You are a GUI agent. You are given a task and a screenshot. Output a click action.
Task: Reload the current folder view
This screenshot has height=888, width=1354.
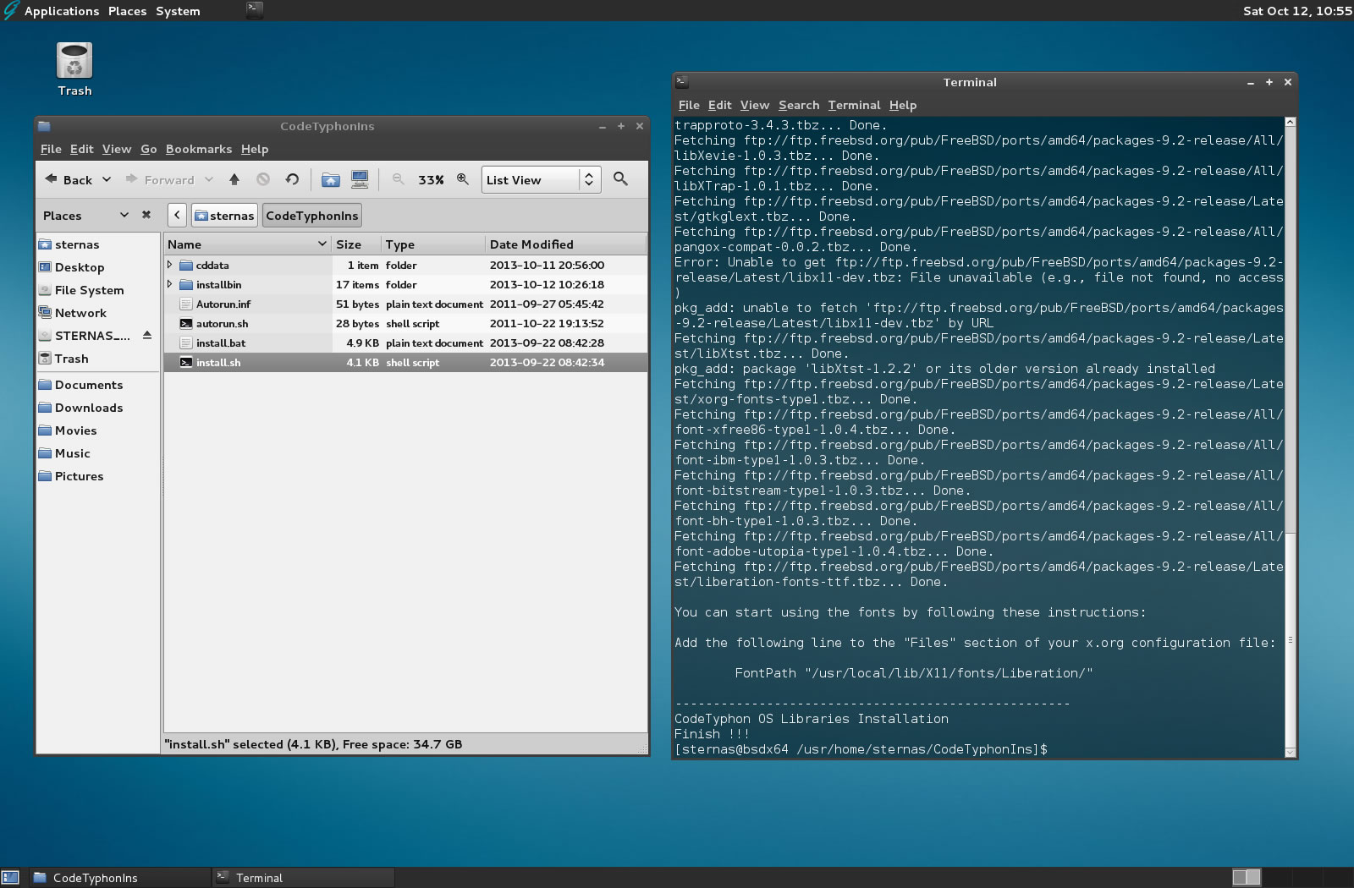click(292, 179)
